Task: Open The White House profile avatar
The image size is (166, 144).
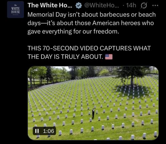Action: pyautogui.click(x=16, y=10)
